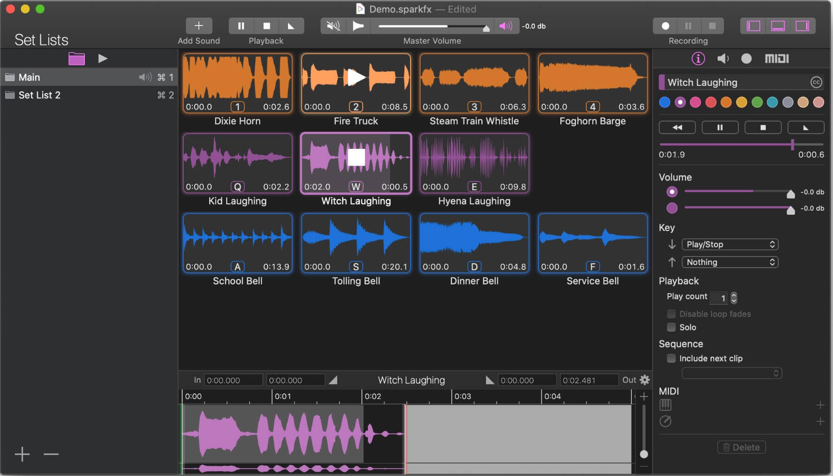833x476 pixels.
Task: Click the 0:03 timeline ruler mark
Action: (462, 396)
